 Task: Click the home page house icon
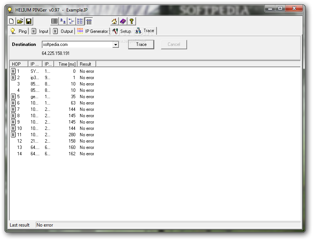click(x=114, y=21)
